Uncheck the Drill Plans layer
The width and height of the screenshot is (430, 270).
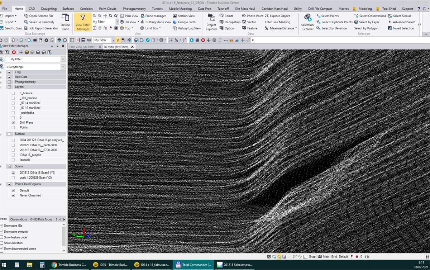click(14, 122)
